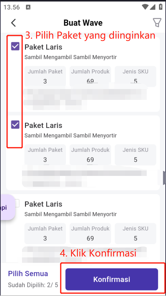This screenshot has height=296, width=166.
Task: Open the first Paket Laris card title
Action: click(43, 47)
